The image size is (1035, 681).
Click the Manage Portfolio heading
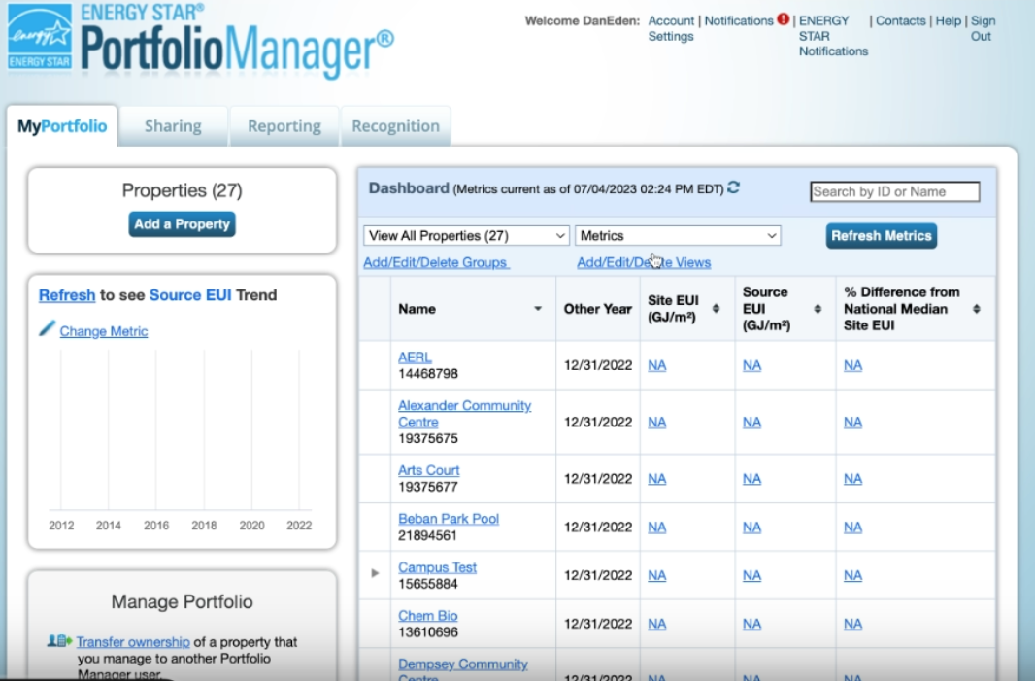click(x=183, y=601)
